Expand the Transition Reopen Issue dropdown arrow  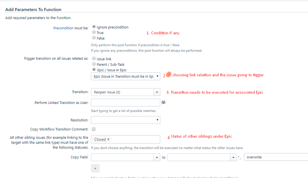[x=157, y=92]
